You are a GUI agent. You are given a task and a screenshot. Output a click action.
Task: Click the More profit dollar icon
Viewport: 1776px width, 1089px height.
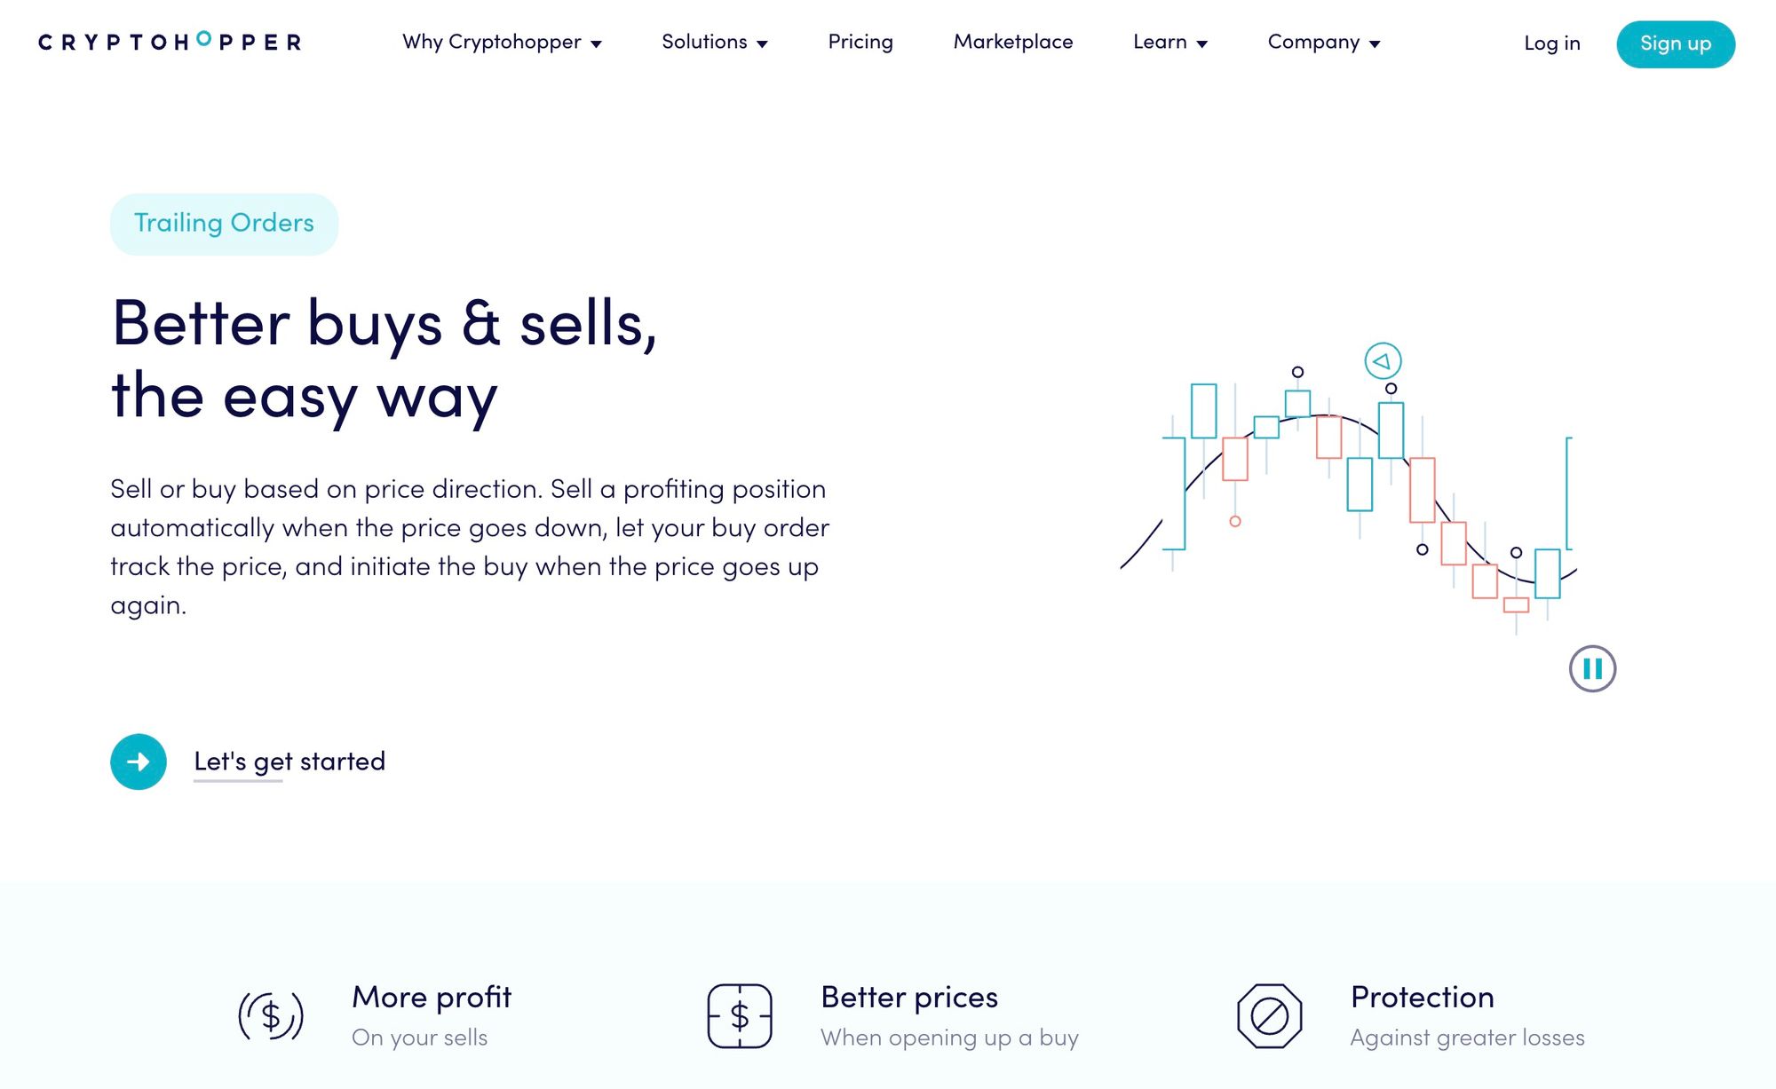tap(270, 1013)
